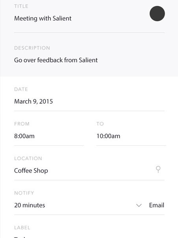Click the DESCRIPTION field heading

pos(32,48)
